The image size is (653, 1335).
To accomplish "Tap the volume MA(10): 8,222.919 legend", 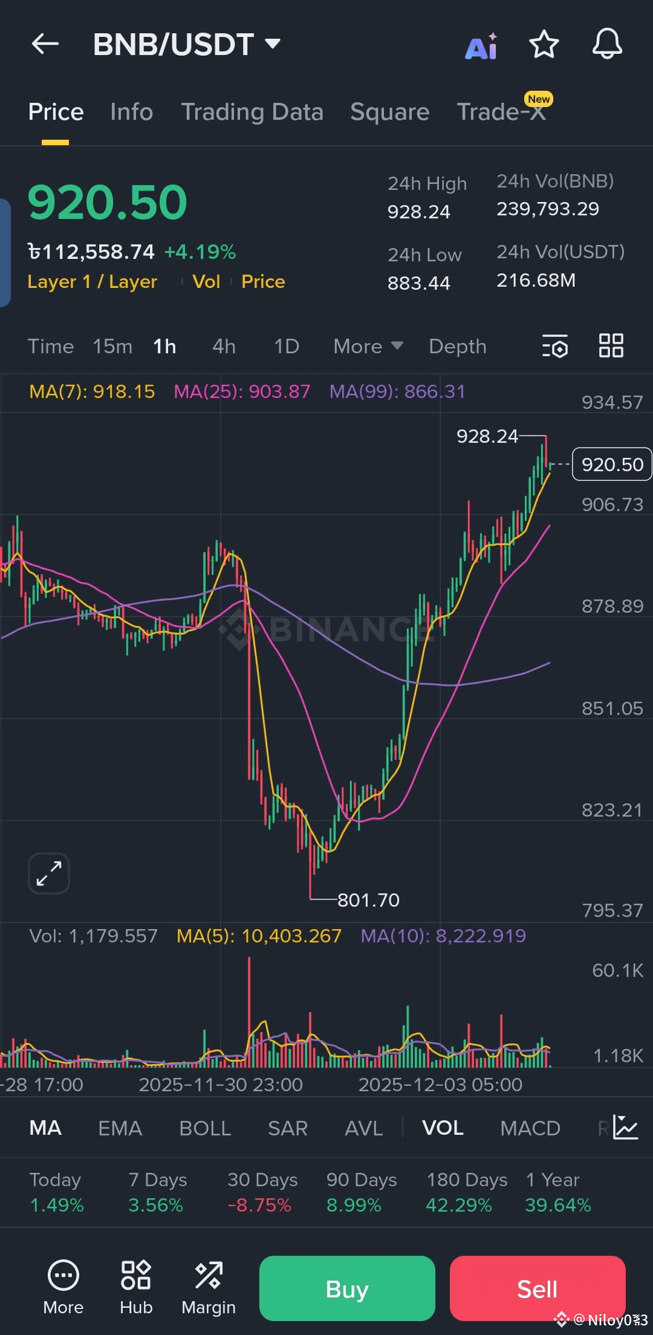I will [443, 936].
